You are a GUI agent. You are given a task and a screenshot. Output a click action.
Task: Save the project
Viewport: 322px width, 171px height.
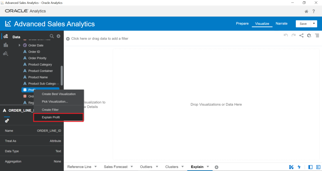coord(303,24)
